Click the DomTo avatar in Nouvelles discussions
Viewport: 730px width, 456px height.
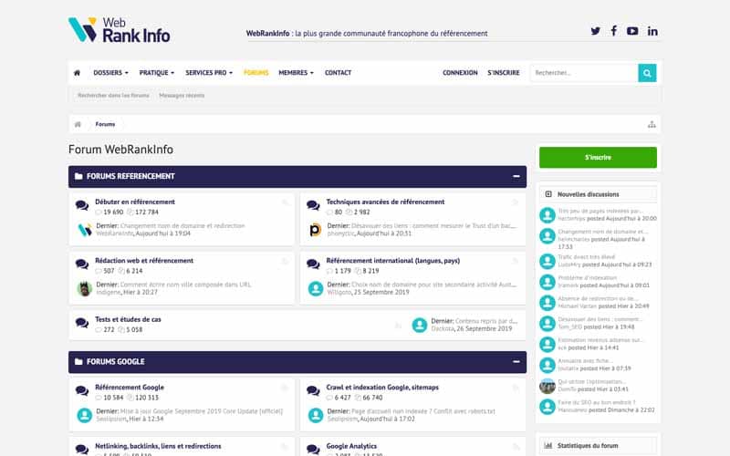(547, 386)
